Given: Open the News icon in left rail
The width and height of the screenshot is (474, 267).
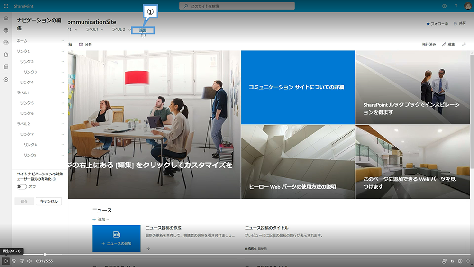Looking at the screenshot, I should 6,42.
